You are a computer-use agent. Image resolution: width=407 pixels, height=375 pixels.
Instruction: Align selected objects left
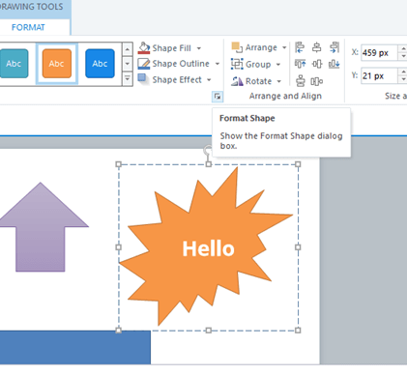coord(300,47)
